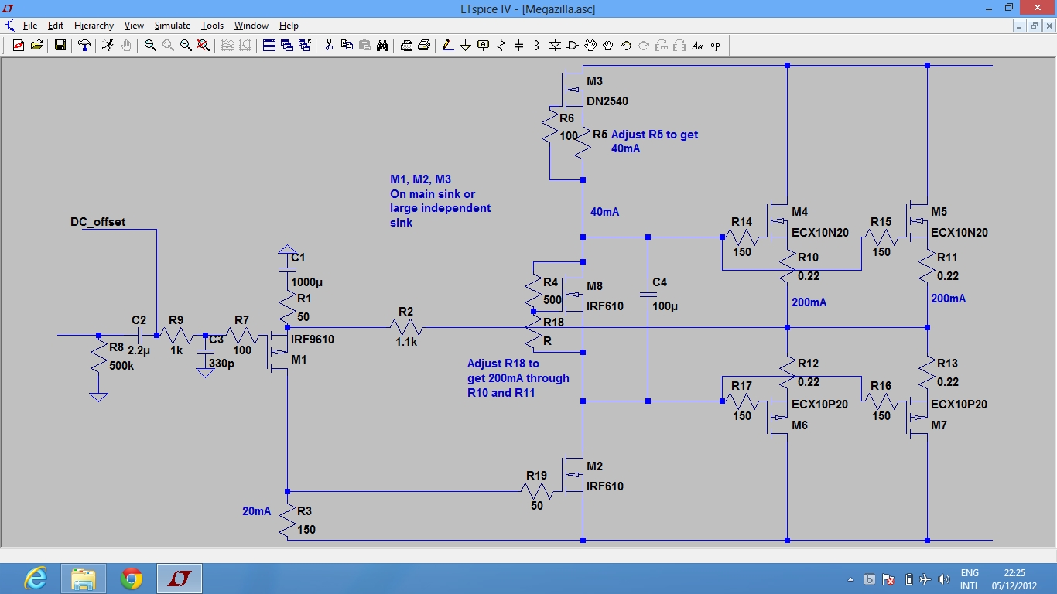Save the schematic with the floppy icon
Screen dimensions: 1057x594
[60, 46]
